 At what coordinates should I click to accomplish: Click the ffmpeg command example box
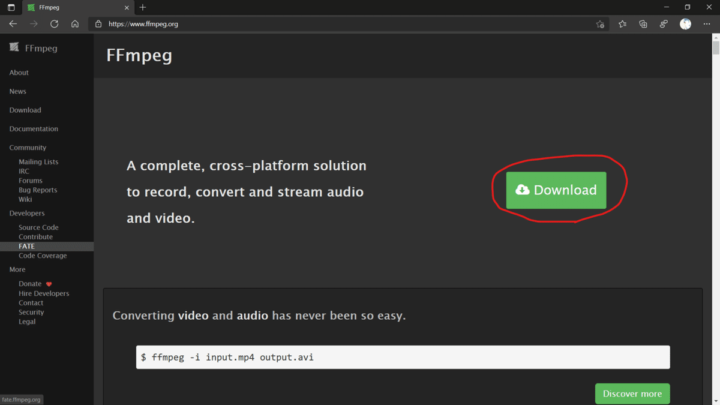403,357
